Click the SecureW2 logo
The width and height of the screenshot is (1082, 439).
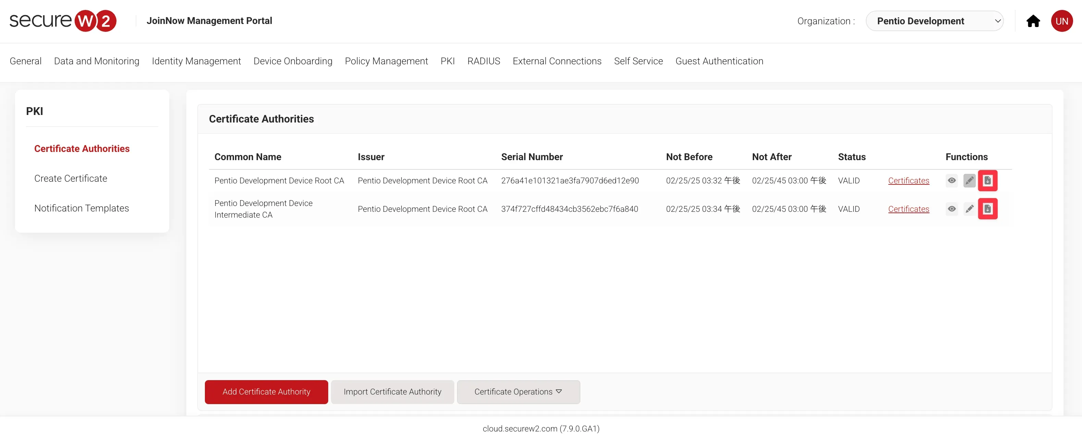tap(63, 21)
